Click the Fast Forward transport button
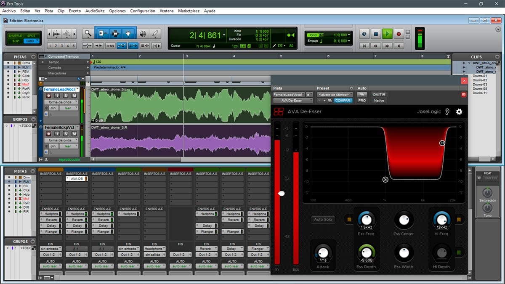 pos(387,45)
